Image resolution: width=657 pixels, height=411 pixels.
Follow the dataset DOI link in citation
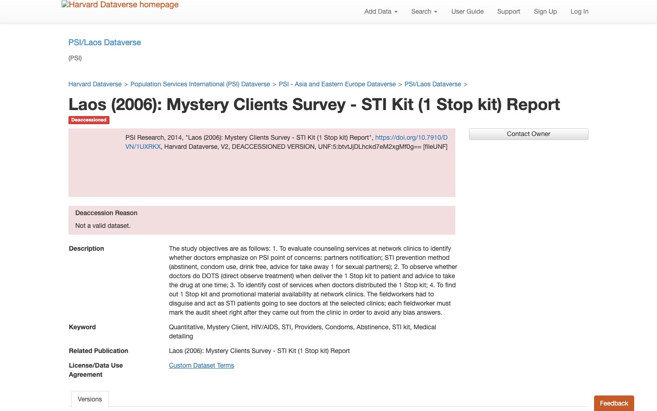(x=411, y=137)
